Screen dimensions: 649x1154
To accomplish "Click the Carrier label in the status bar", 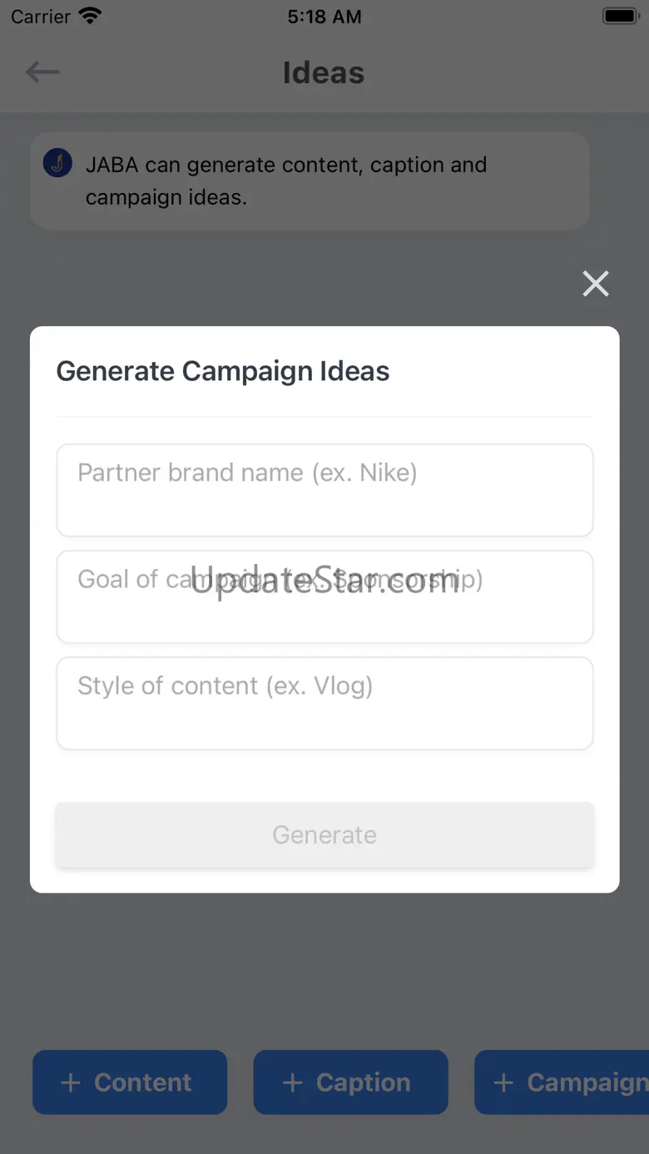I will pos(41,17).
